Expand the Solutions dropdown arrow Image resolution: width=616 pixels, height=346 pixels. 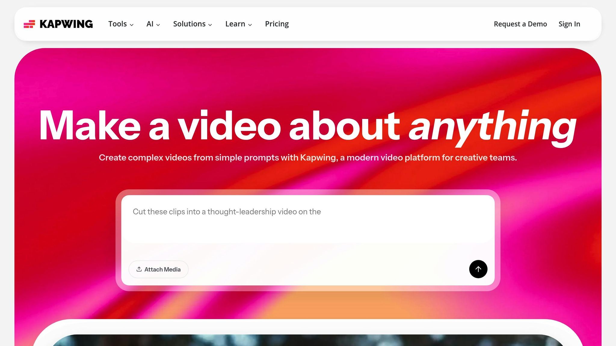(x=210, y=25)
